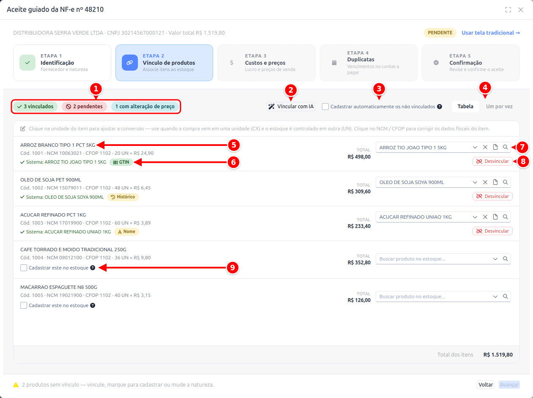Open document icon in ARROZ TIO JOAO field
The image size is (533, 398).
point(495,147)
